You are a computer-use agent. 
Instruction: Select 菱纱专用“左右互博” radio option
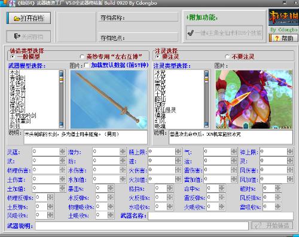[82, 57]
